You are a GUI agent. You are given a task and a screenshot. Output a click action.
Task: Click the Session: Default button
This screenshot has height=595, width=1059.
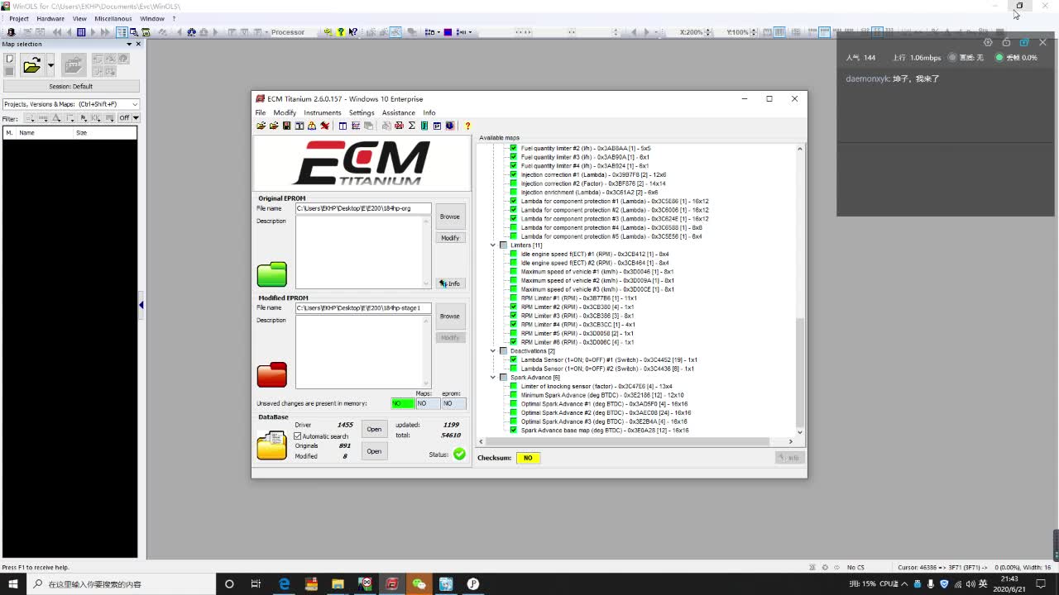[71, 86]
